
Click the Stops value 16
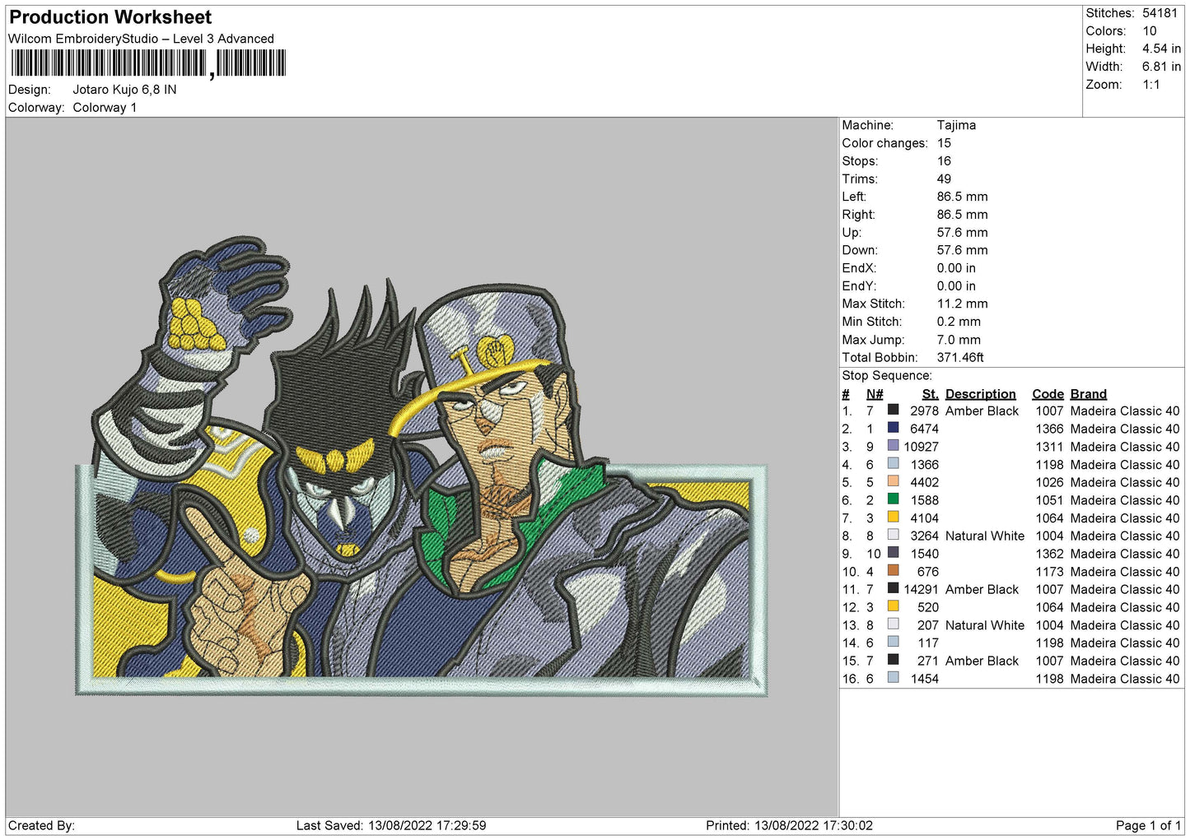[944, 161]
